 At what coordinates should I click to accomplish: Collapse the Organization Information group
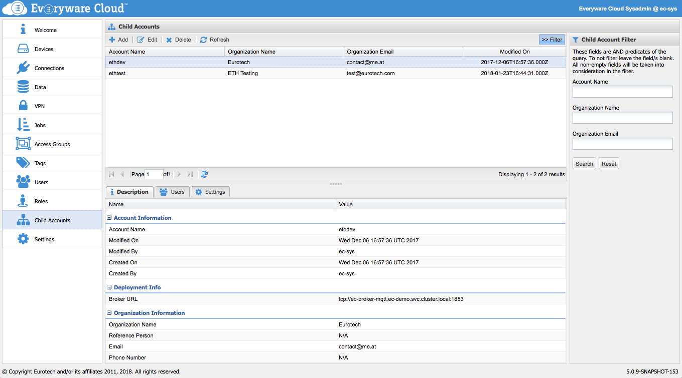(x=109, y=313)
